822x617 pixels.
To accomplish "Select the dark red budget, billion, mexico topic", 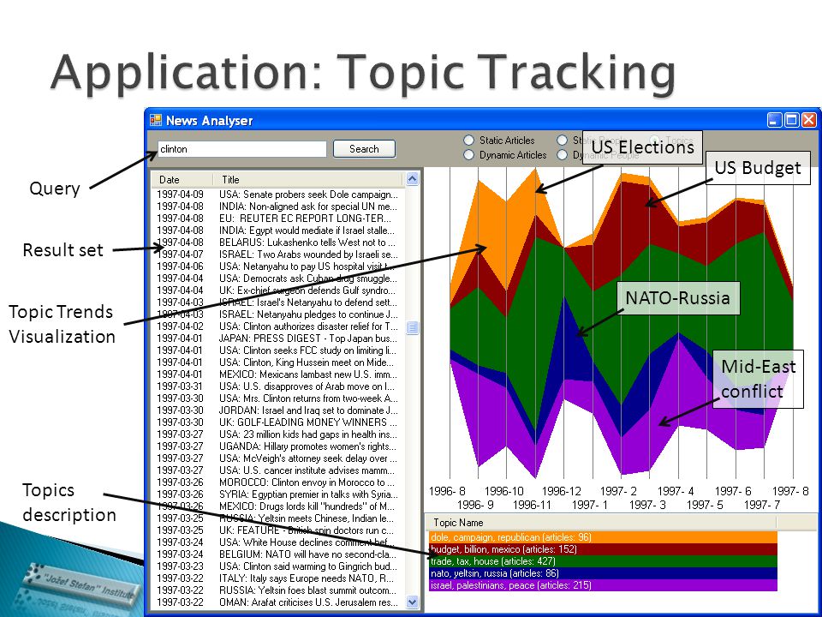I will coord(603,549).
